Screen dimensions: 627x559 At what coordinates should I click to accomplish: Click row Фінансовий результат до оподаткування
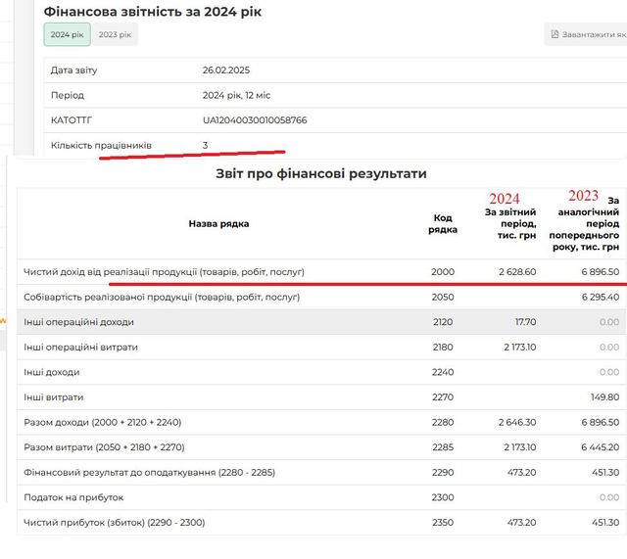(x=321, y=473)
